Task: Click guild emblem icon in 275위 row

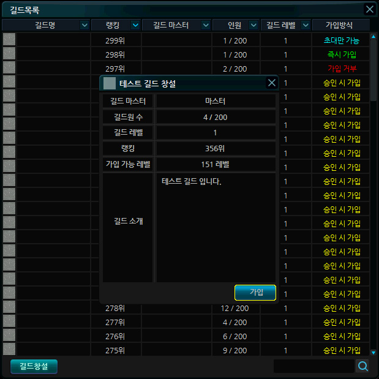Action: coord(9,350)
